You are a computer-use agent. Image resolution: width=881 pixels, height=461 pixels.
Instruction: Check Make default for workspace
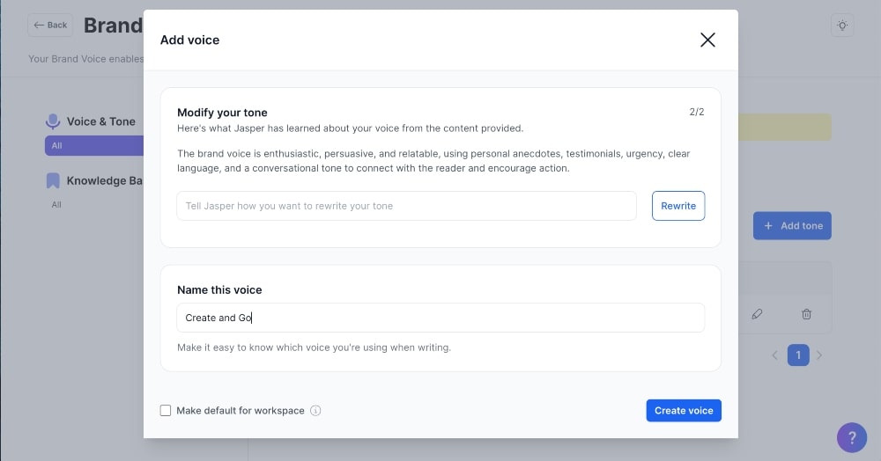coord(166,411)
